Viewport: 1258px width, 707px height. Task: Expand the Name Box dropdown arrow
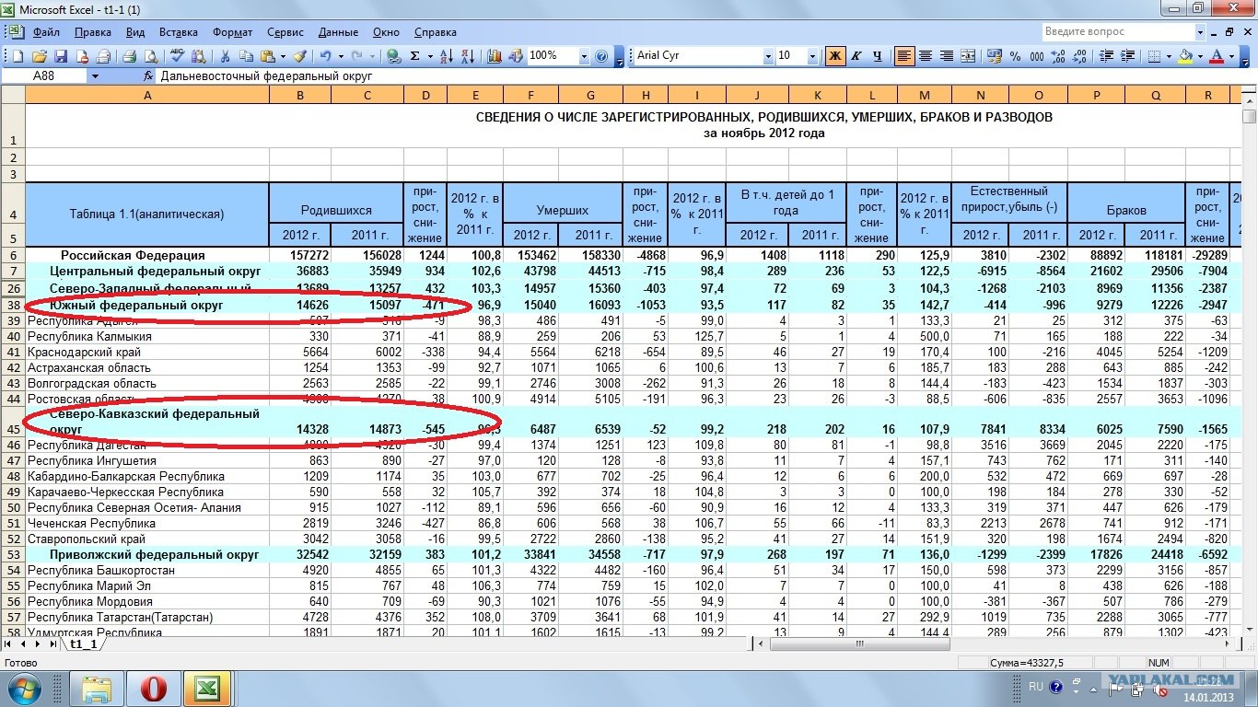(x=95, y=76)
